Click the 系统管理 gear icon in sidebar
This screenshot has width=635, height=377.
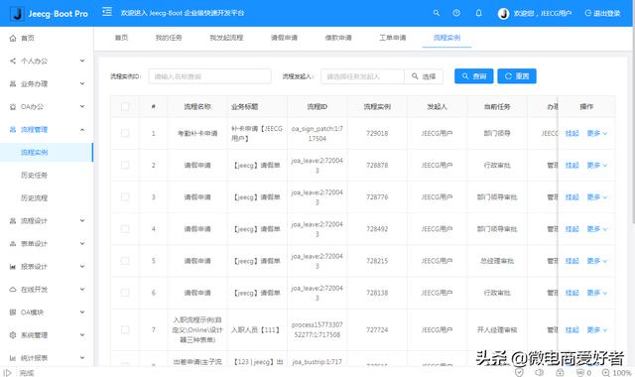[x=13, y=335]
